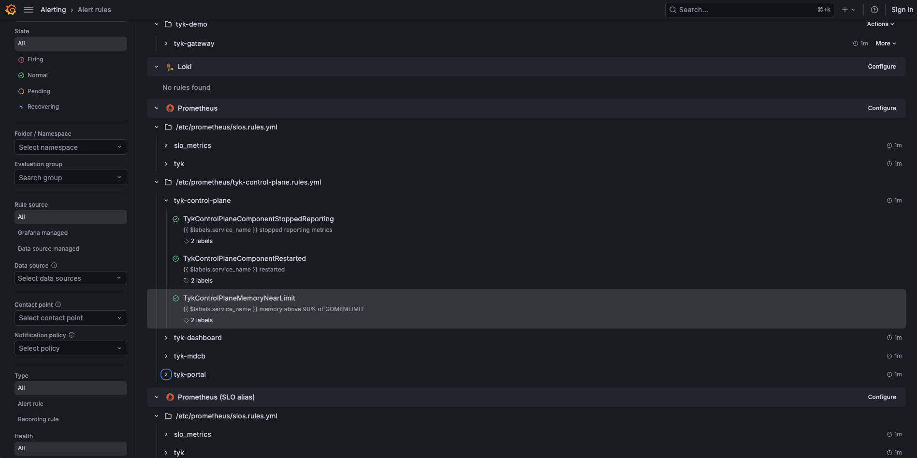Open the Select contact point dropdown
The height and width of the screenshot is (458, 917).
click(71, 318)
